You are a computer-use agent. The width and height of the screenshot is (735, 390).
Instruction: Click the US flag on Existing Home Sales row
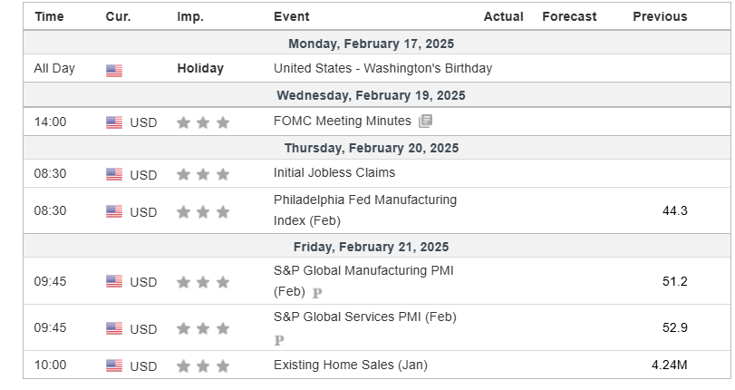pyautogui.click(x=114, y=366)
